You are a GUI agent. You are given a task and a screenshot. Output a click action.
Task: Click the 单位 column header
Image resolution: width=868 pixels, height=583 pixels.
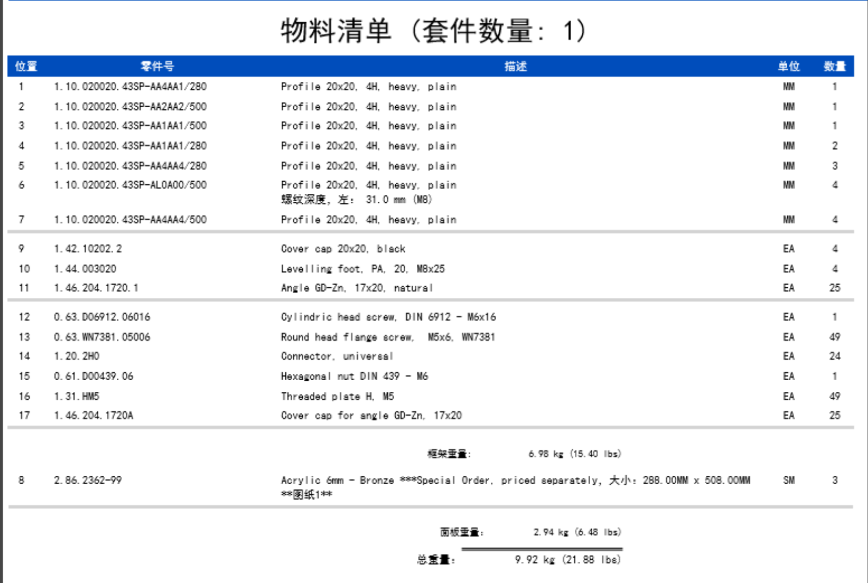[789, 66]
